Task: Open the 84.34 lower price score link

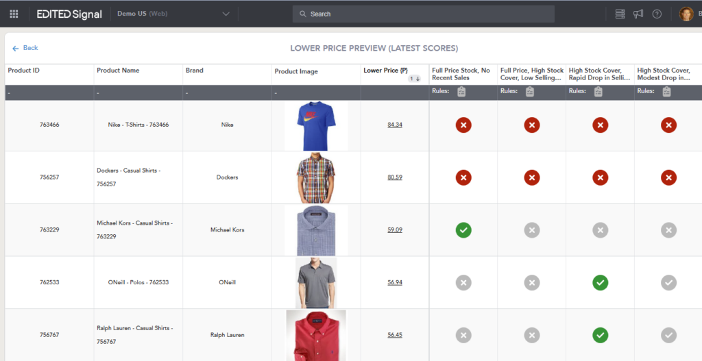Action: click(395, 125)
